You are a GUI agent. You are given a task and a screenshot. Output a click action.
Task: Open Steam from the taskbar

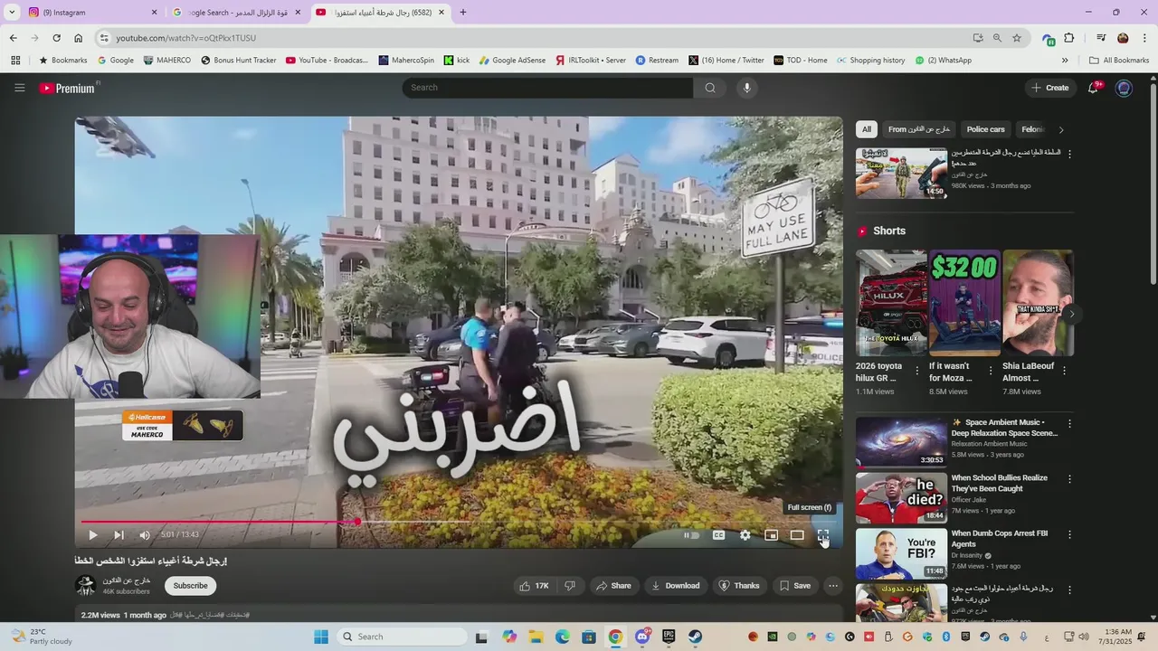695,637
